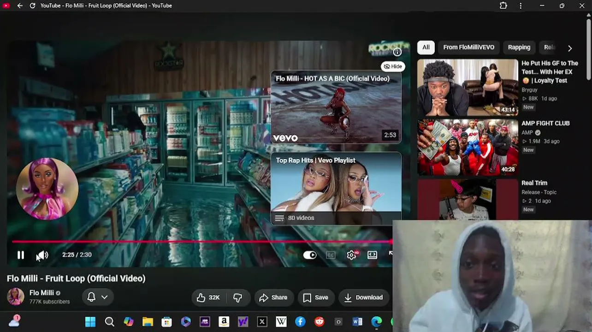Select the From FloMilliVEVO chip
Image resolution: width=592 pixels, height=332 pixels.
tap(468, 47)
